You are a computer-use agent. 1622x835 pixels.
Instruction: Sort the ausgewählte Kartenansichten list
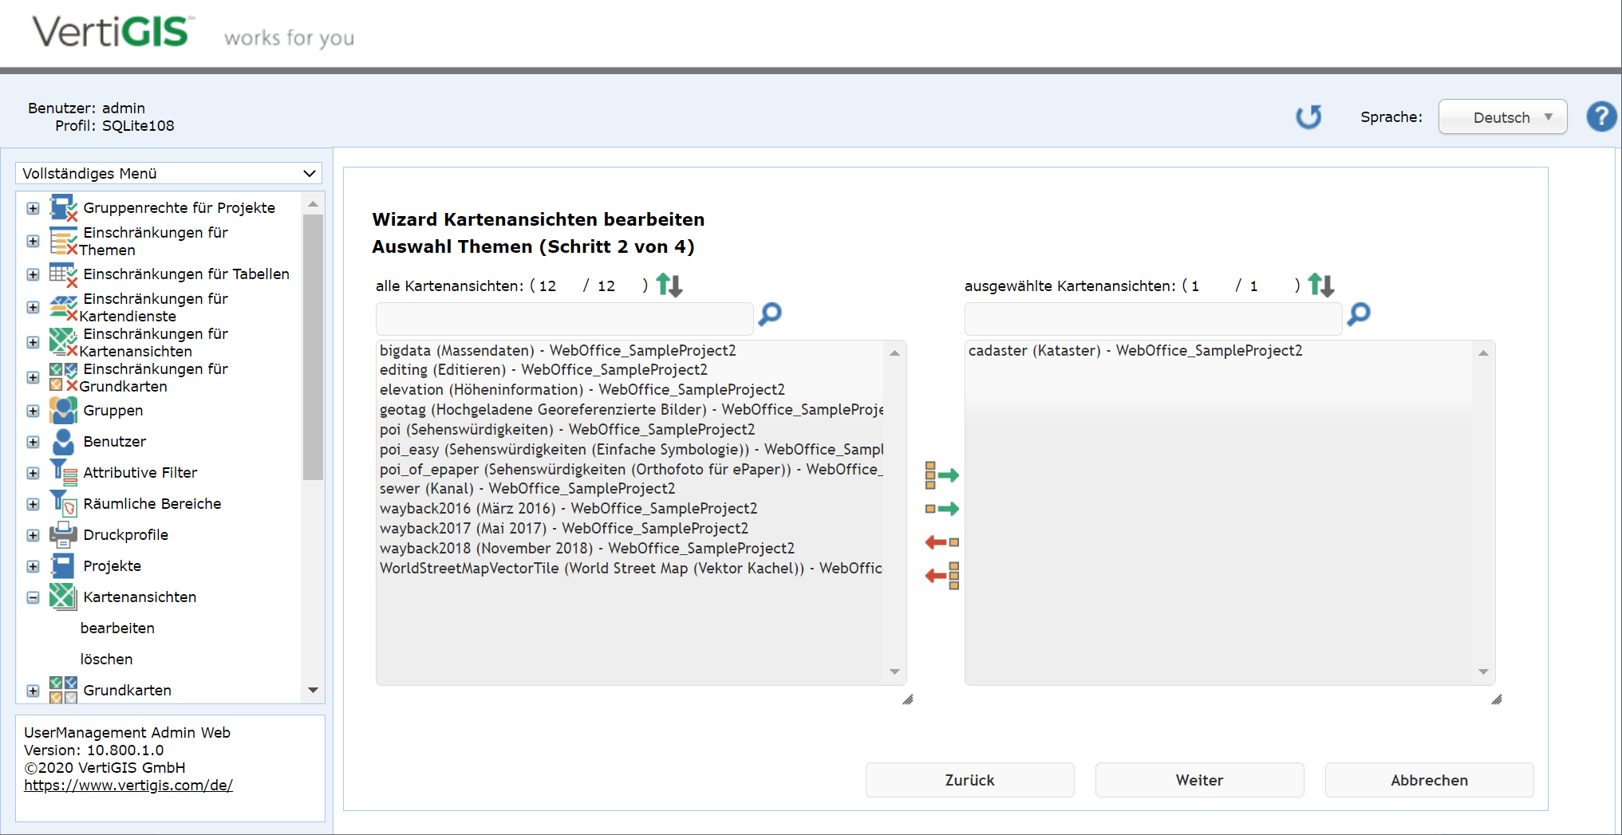1320,285
